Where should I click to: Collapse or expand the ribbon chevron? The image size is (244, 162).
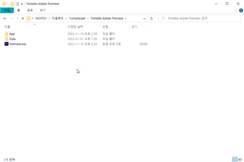click(236, 10)
